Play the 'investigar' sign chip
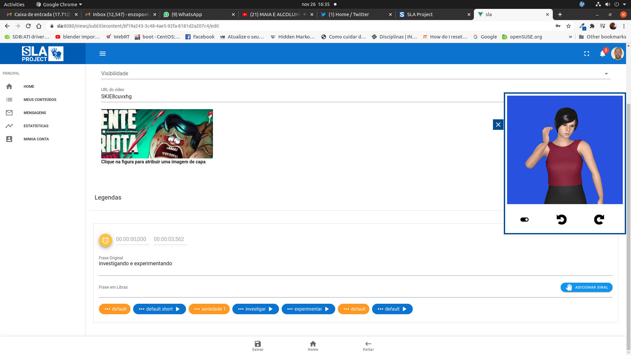The width and height of the screenshot is (631, 355). coord(271,309)
